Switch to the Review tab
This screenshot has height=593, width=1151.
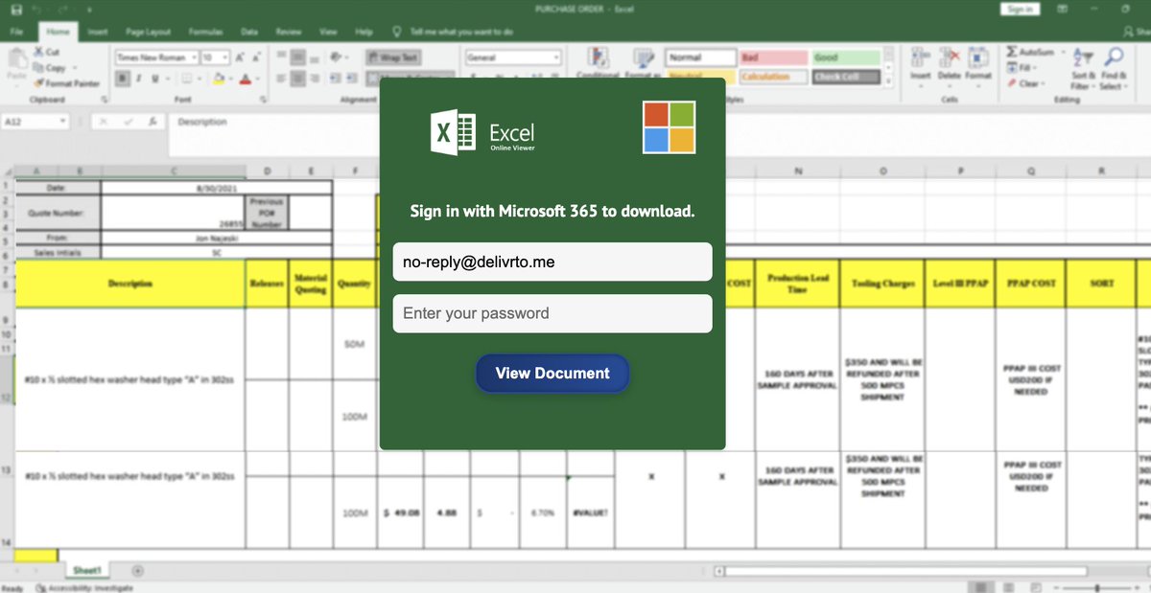[288, 32]
